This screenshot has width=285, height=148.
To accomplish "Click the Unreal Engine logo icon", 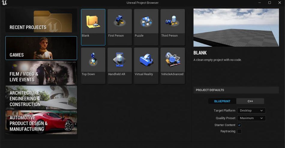I will tap(4, 2).
